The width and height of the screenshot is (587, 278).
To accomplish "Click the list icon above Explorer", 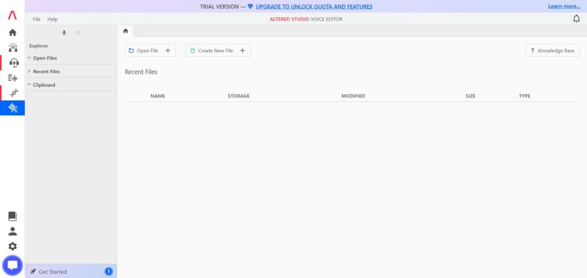I will 77,33.
